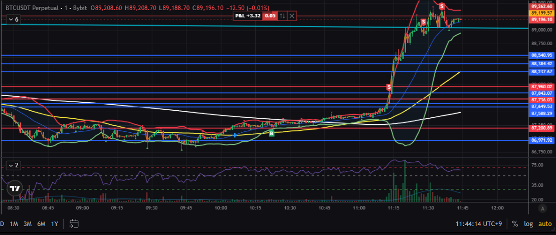Click the BTCUSDT Perpetual symbol title
Screen dimensions: 556x235
coord(30,9)
